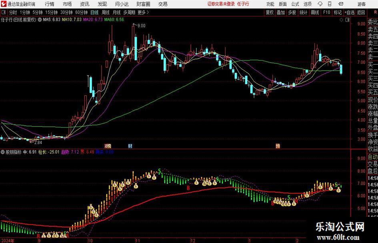Click the 财 financial marker icon
This screenshot has height=243, width=378.
coord(130,146)
